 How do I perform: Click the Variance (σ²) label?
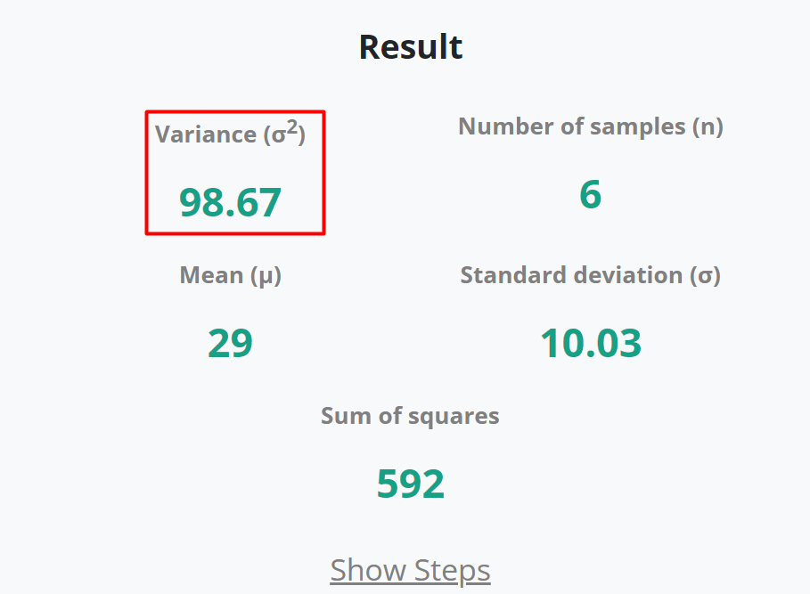click(x=230, y=134)
